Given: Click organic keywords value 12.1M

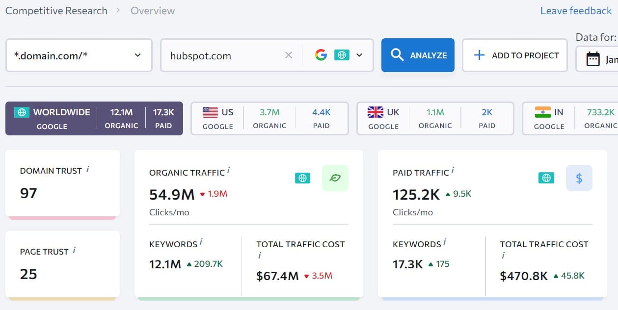Looking at the screenshot, I should (165, 264).
